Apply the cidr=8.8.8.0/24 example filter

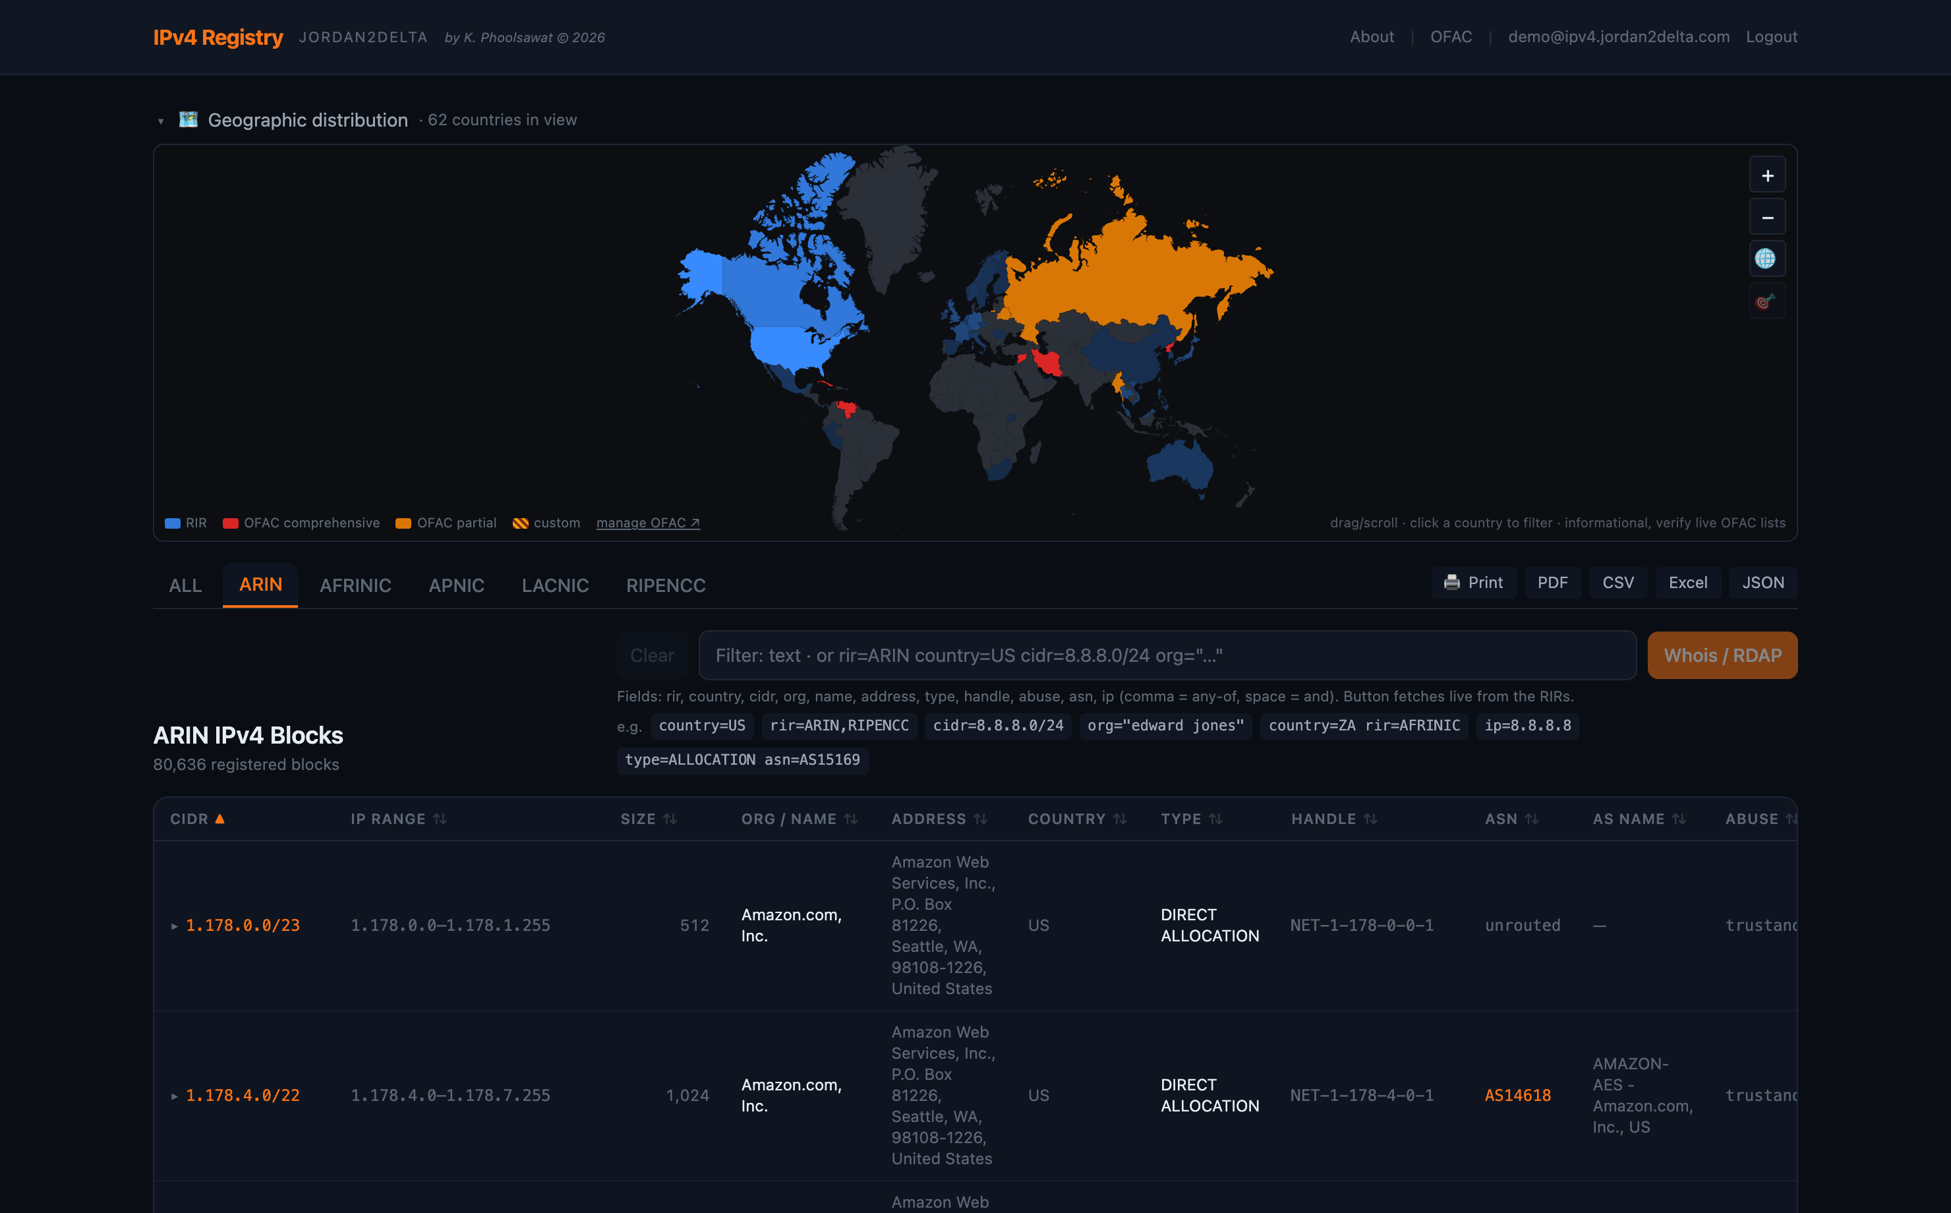[997, 725]
